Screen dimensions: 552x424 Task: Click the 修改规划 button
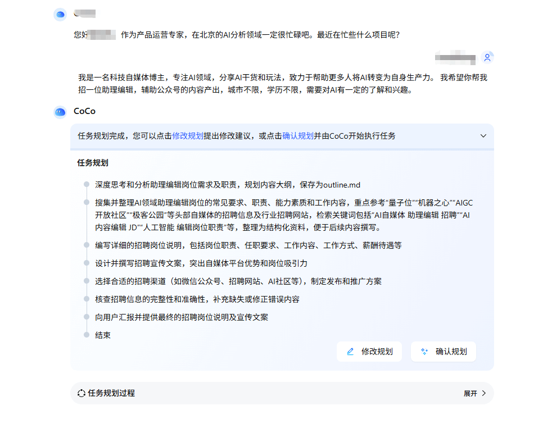point(369,352)
